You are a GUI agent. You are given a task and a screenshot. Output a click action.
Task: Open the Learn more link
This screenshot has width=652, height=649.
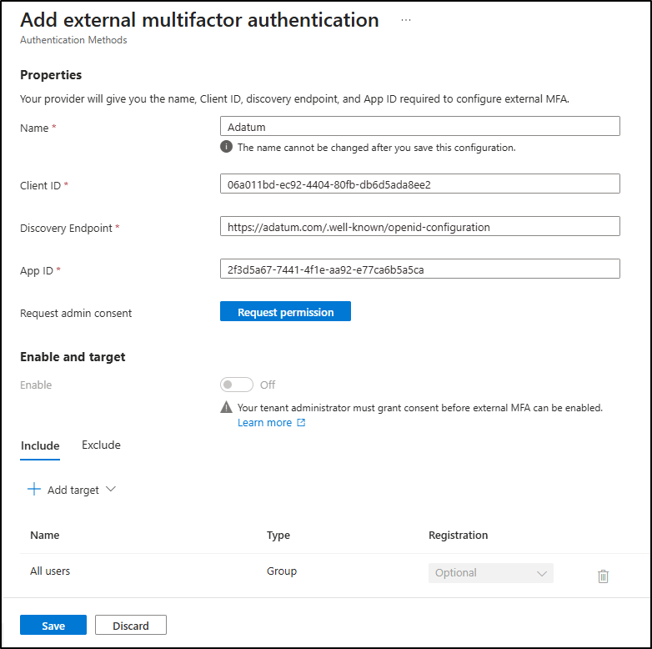[264, 423]
